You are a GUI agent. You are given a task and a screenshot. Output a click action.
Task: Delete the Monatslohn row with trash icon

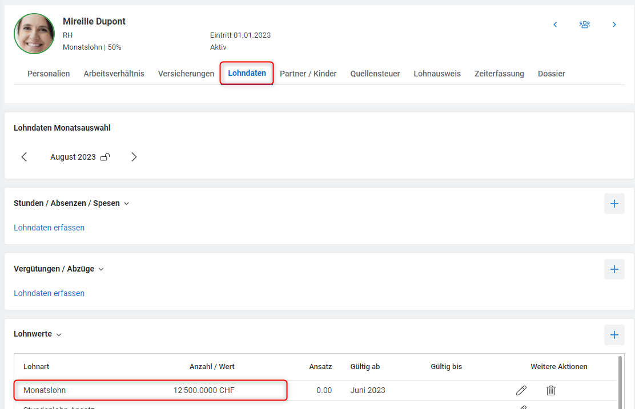click(x=550, y=390)
